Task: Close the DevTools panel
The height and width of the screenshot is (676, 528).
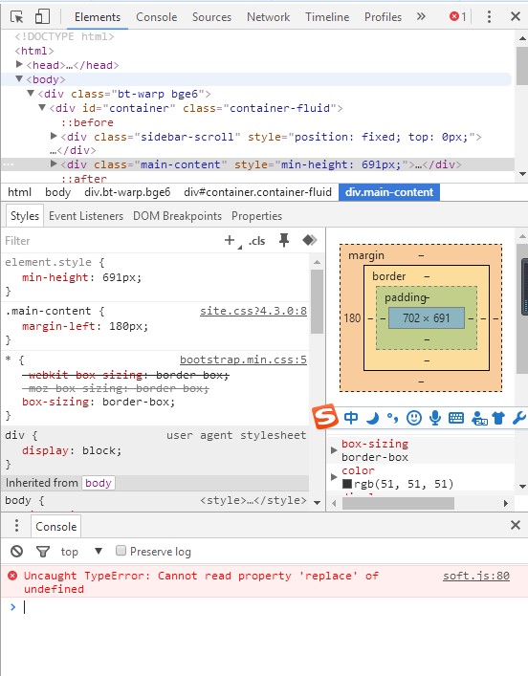Action: 515,17
